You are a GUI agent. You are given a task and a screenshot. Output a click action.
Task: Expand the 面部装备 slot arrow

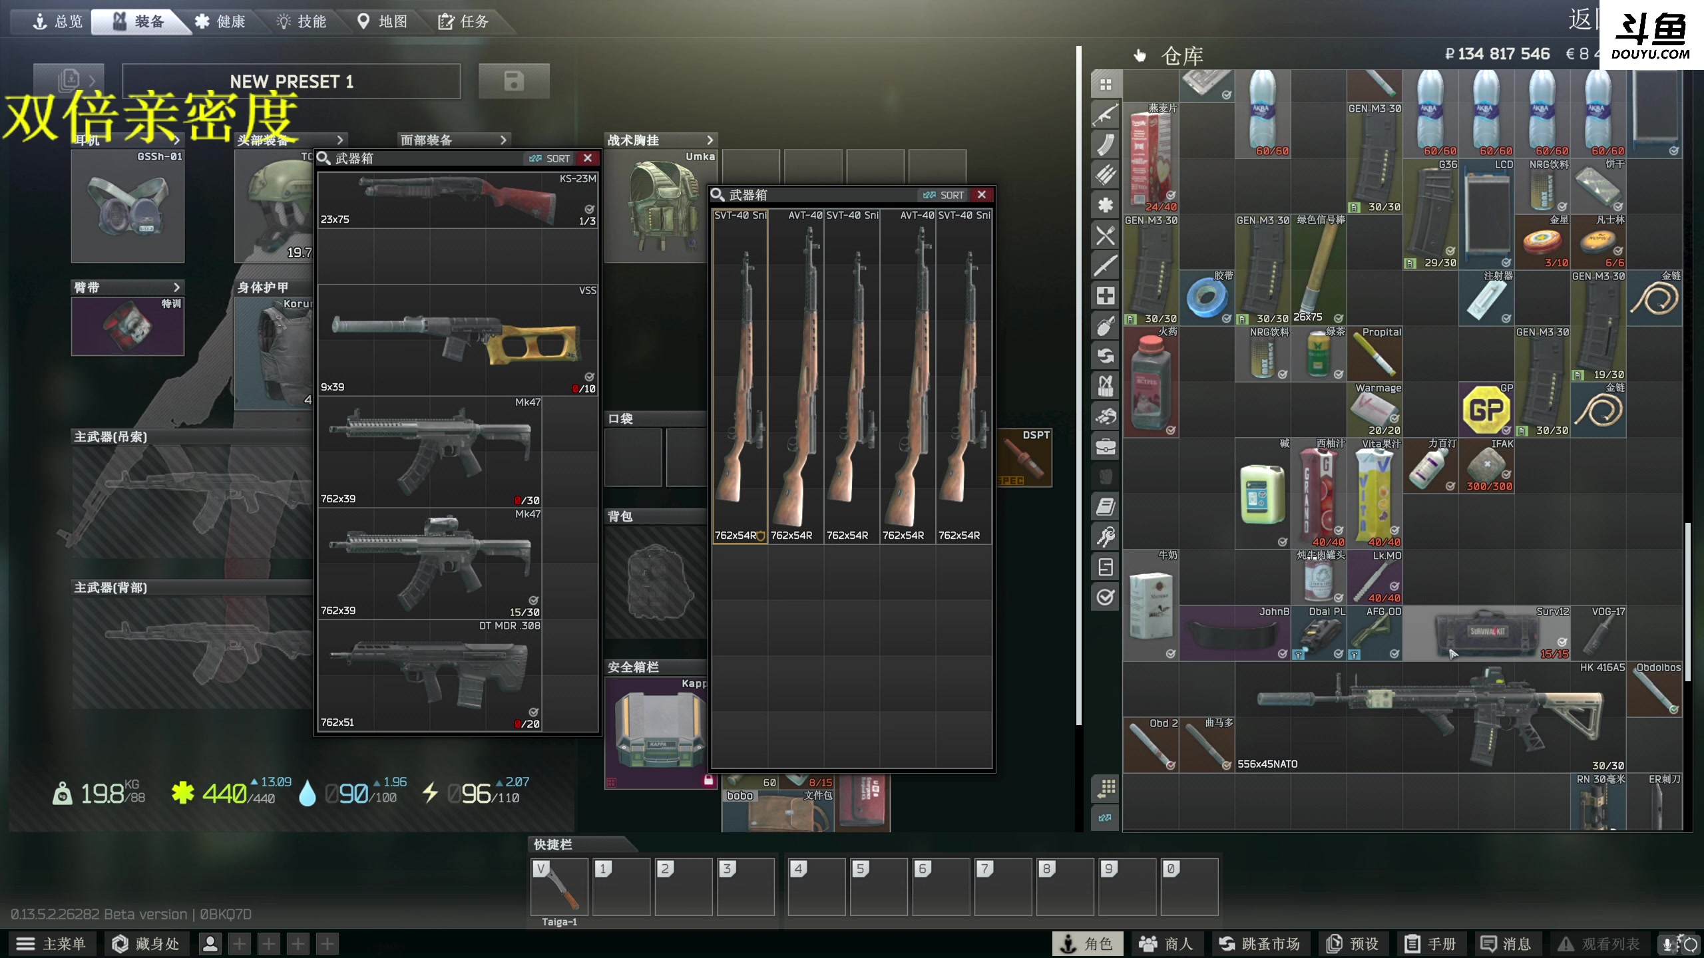pos(503,140)
